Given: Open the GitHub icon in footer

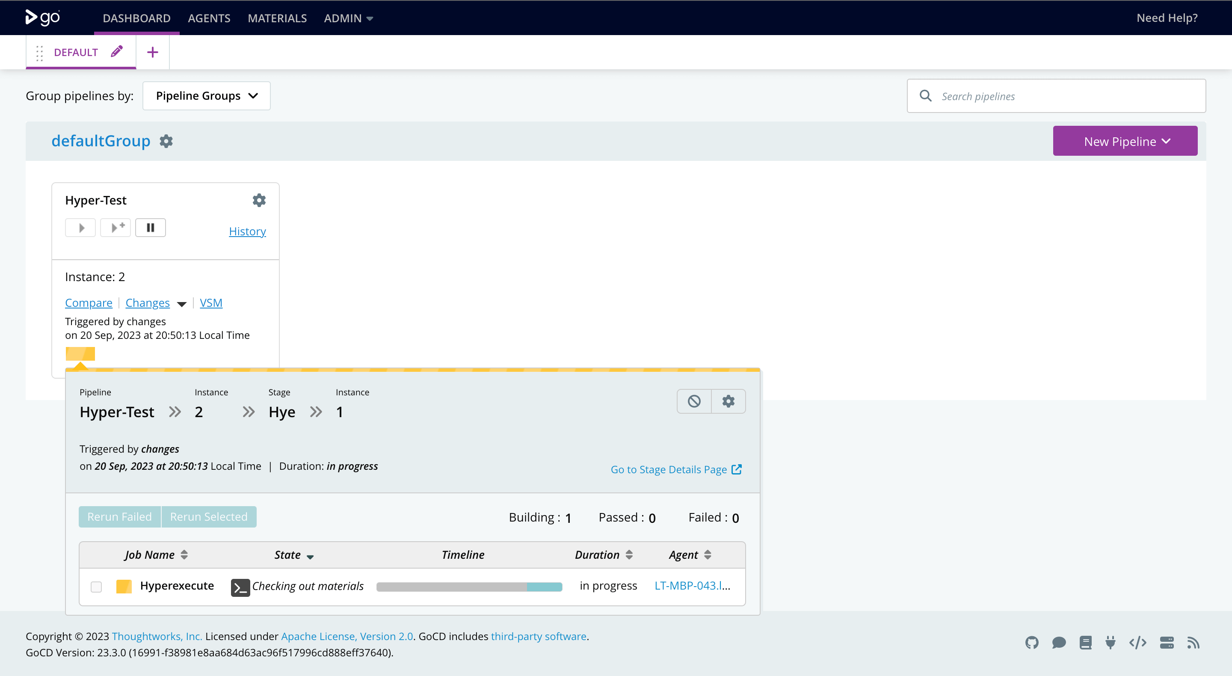Looking at the screenshot, I should coord(1032,643).
